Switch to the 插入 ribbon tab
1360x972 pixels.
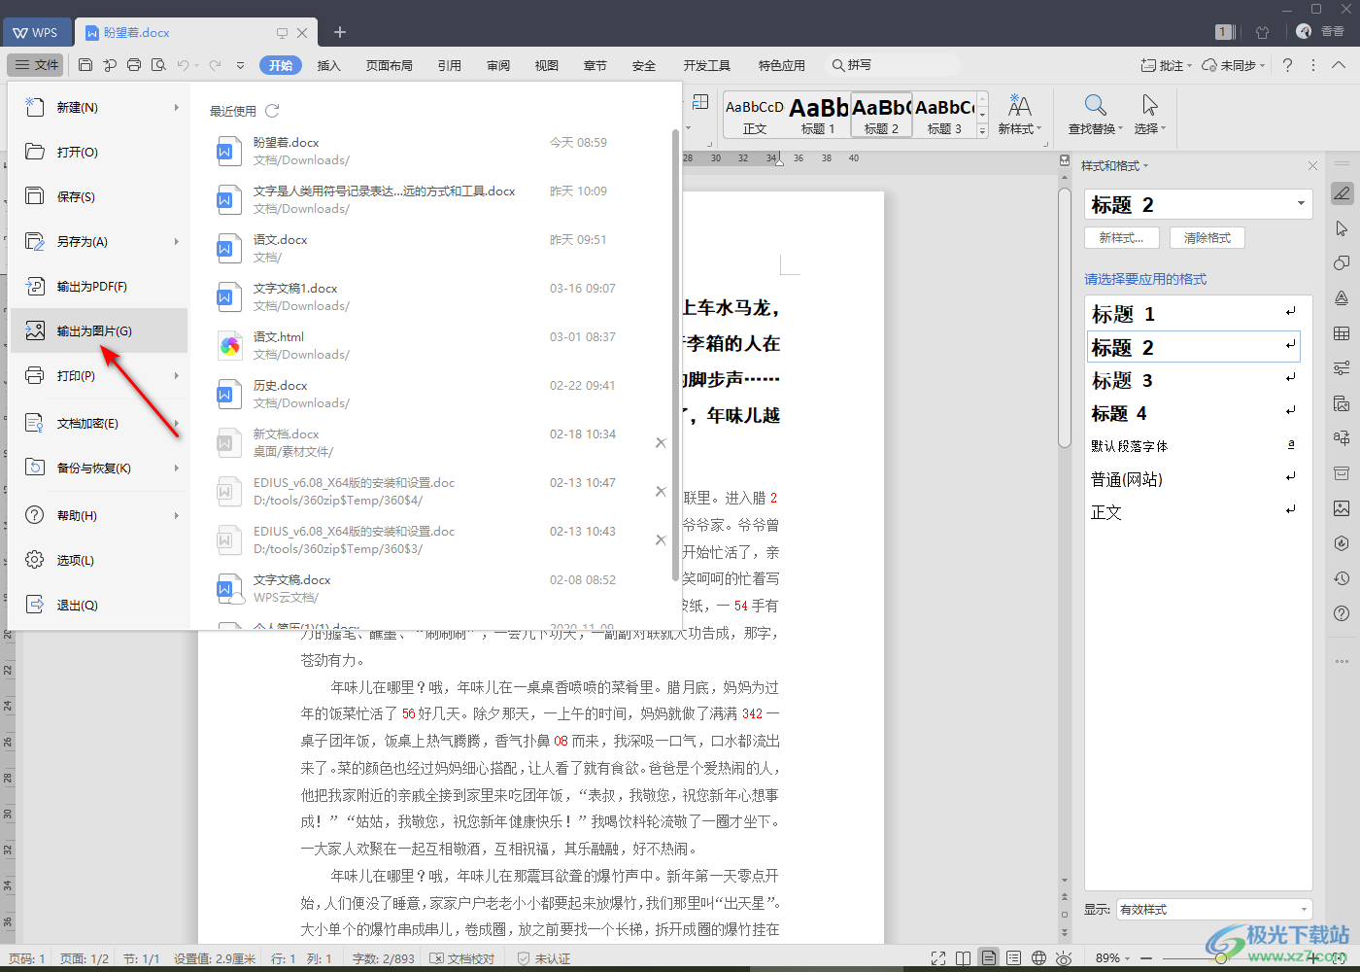[x=329, y=65]
